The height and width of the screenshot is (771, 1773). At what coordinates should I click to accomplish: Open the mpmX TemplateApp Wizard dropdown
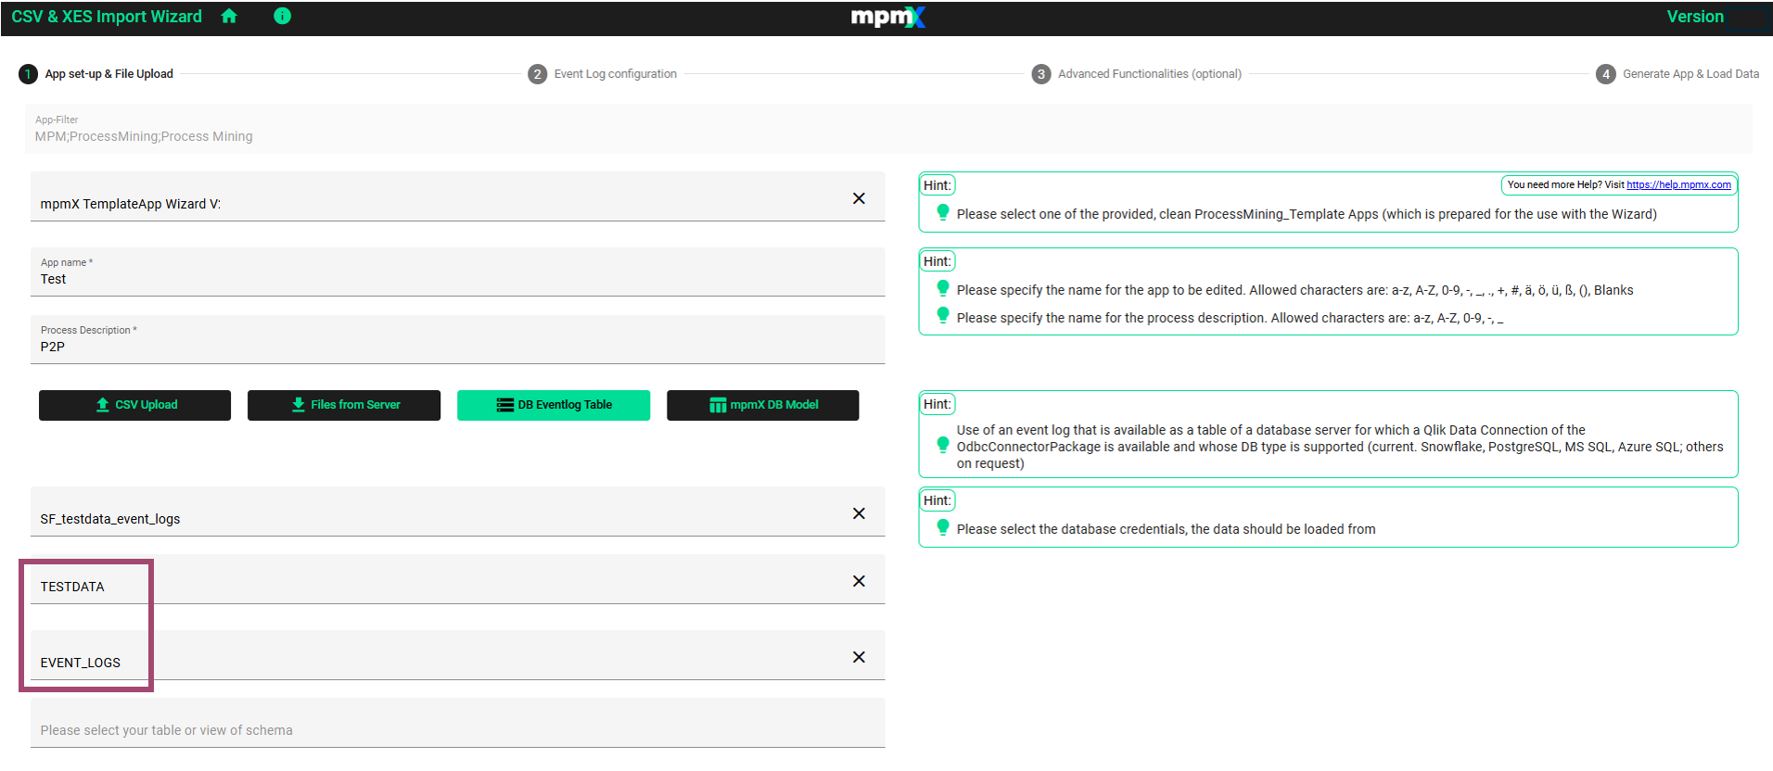[x=458, y=196]
